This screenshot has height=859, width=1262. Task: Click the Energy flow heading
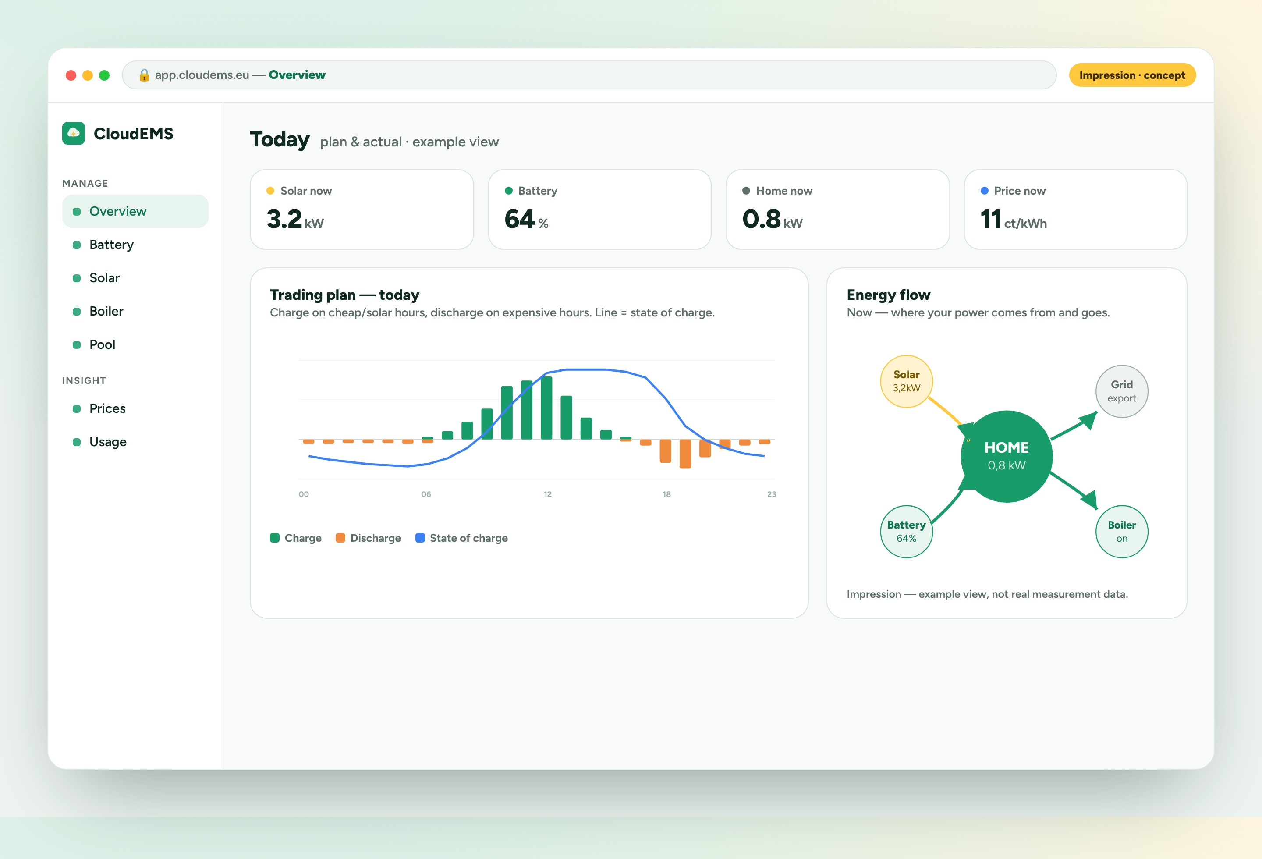click(888, 295)
